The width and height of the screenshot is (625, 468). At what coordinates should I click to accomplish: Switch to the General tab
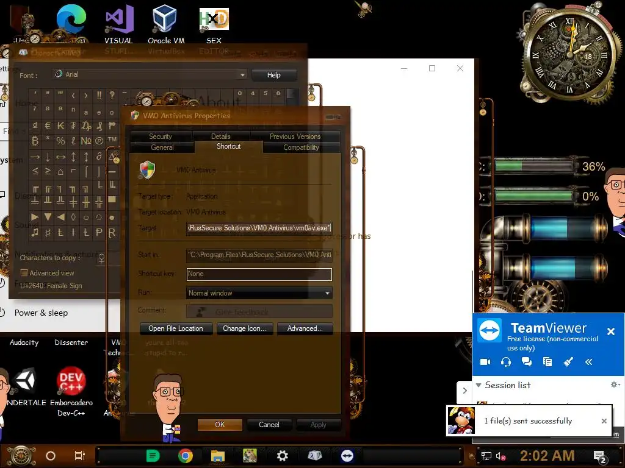(162, 147)
